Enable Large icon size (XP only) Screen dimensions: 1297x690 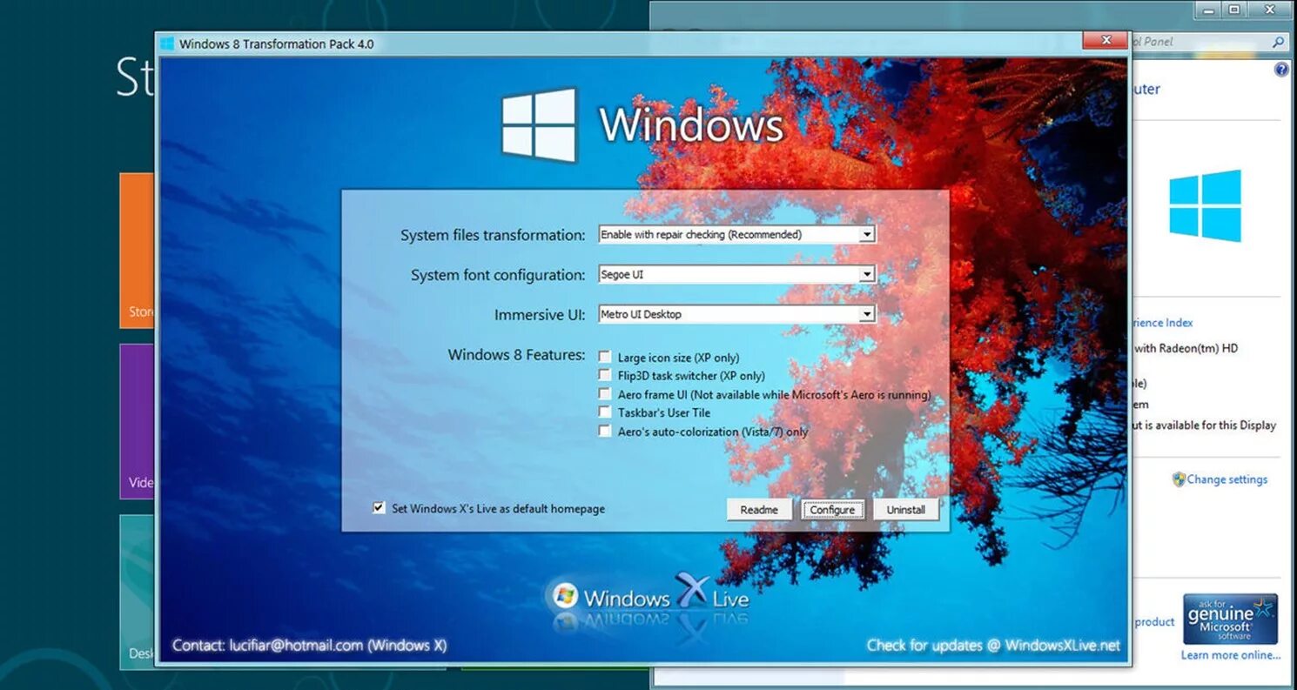pyautogui.click(x=605, y=357)
